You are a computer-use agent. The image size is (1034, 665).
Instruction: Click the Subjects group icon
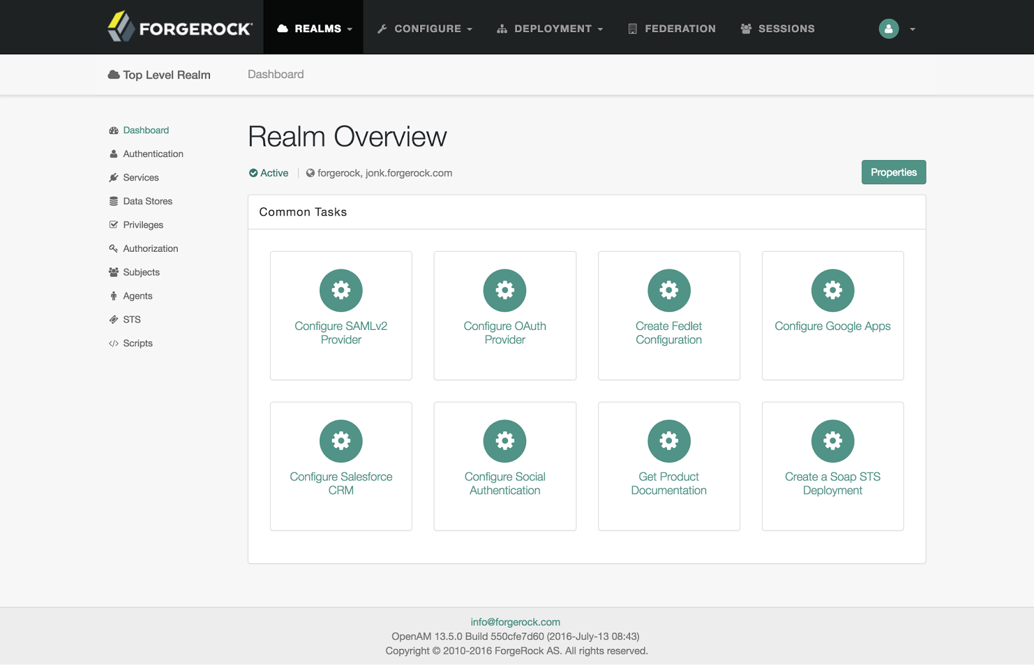pos(114,272)
